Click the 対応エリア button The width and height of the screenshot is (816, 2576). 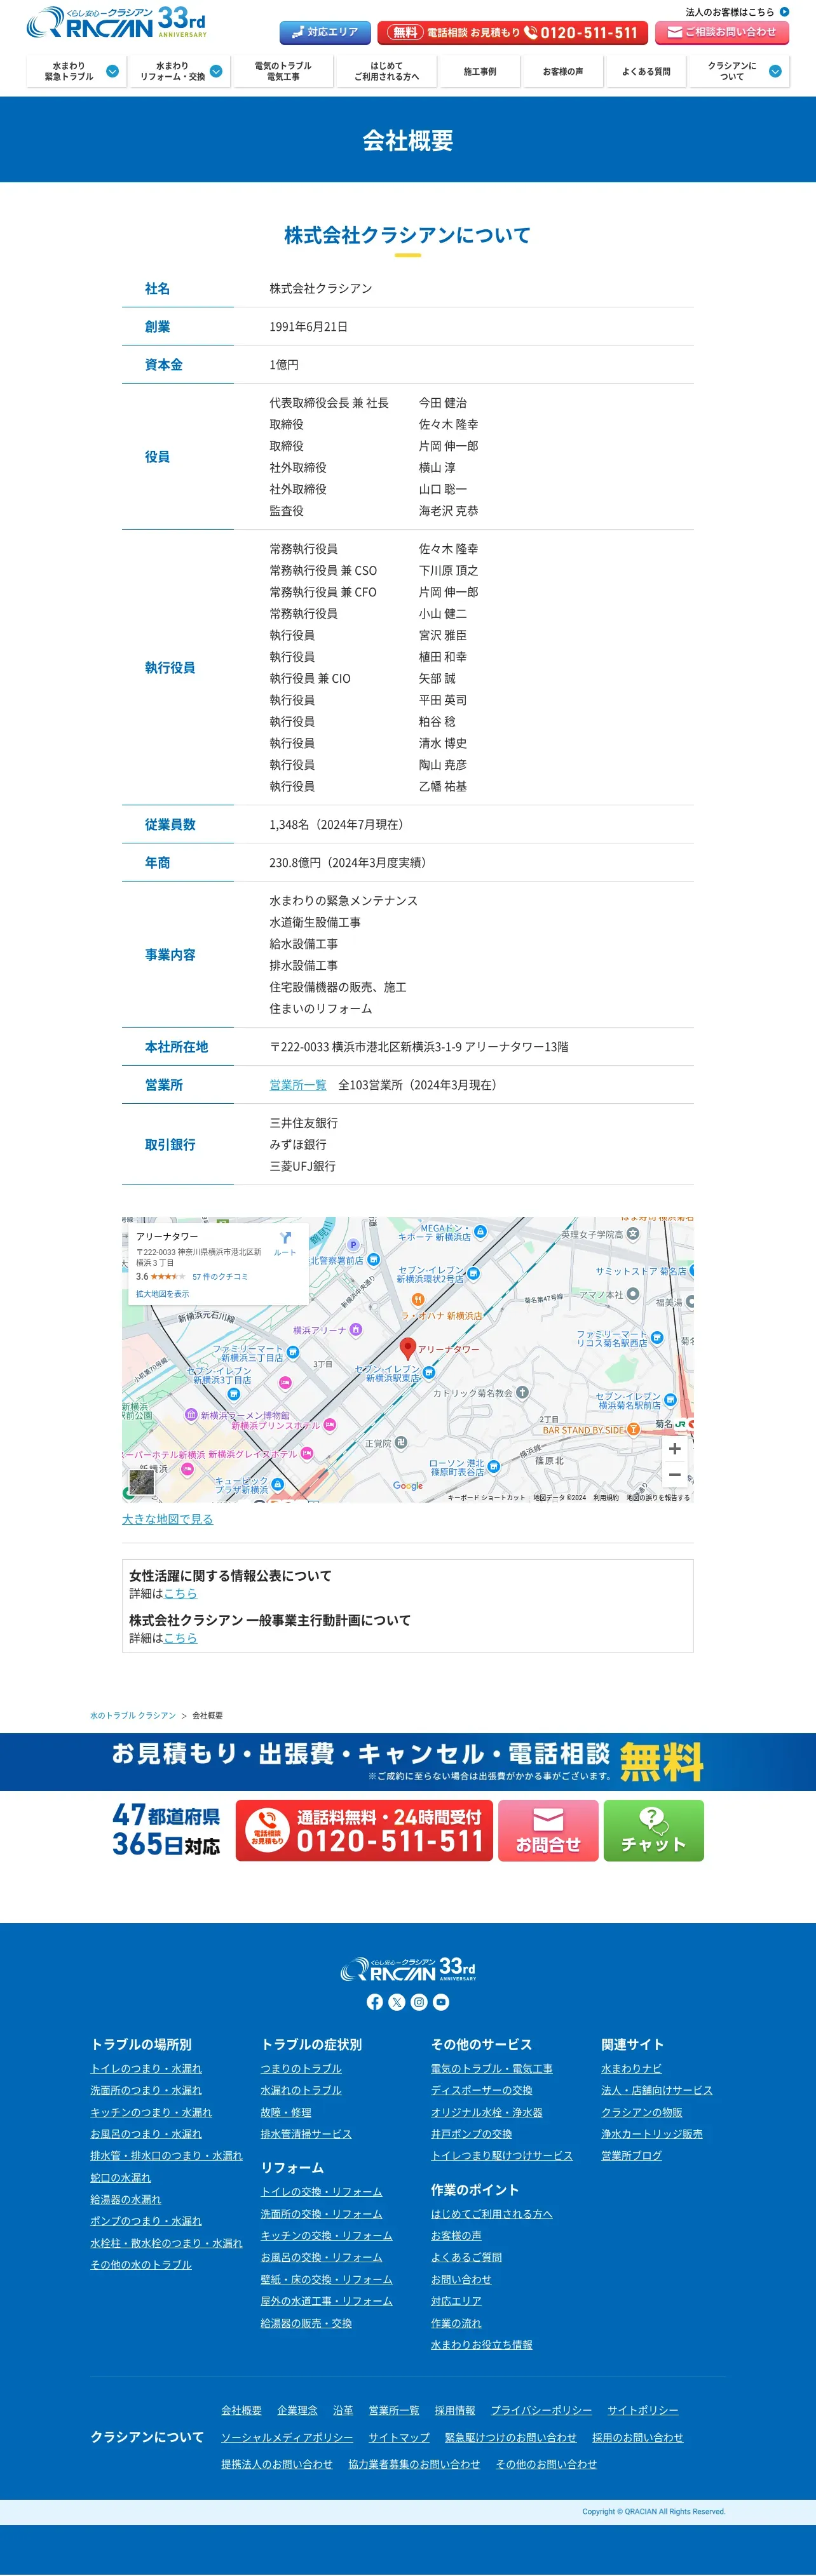(324, 32)
